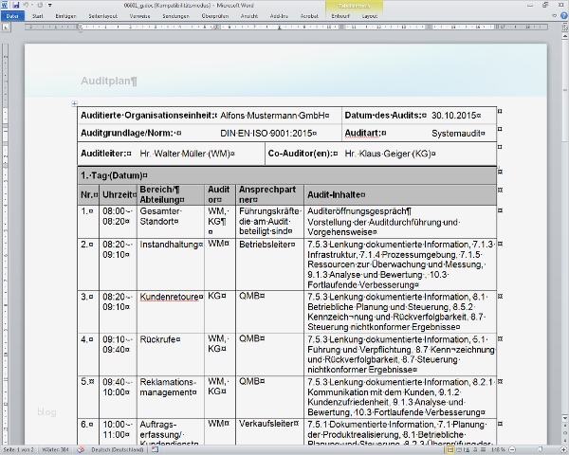The image size is (569, 455).
Task: Open the Tabellentools Entwurf tab
Action: [338, 16]
